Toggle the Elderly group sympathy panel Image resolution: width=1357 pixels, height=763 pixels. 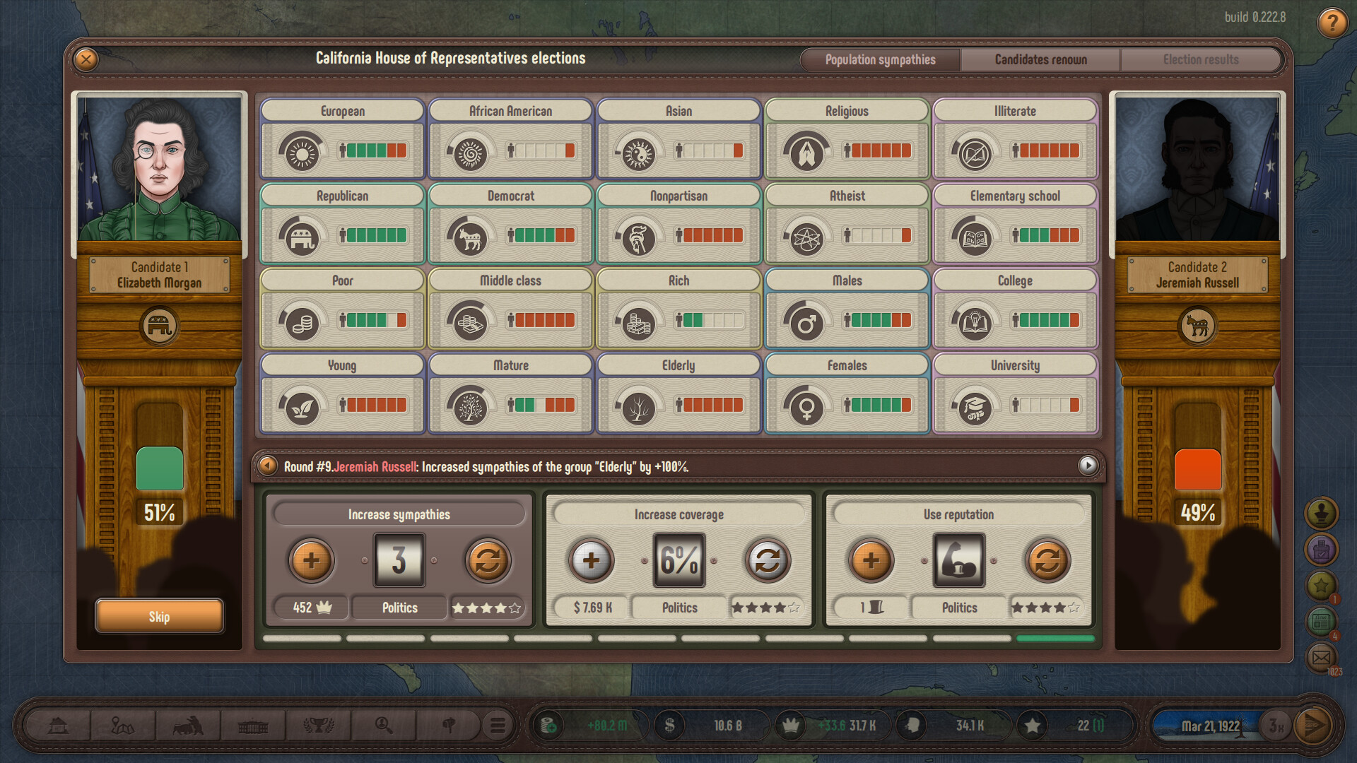point(676,394)
